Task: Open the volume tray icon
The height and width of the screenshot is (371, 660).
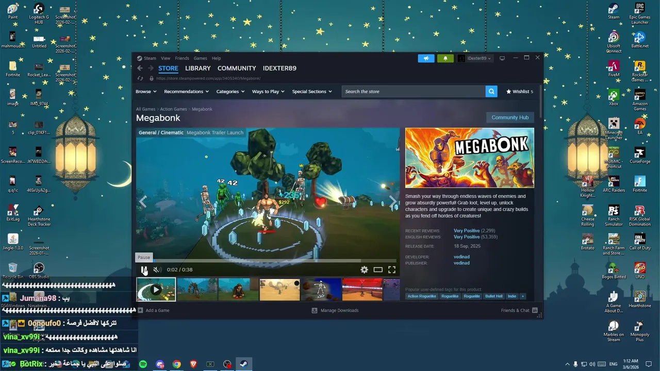Action: tap(592, 364)
